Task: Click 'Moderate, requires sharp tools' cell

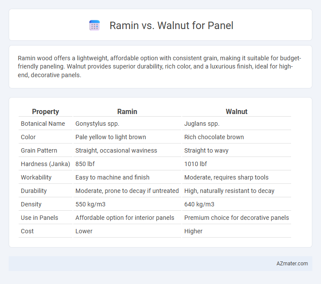Action: [226, 177]
